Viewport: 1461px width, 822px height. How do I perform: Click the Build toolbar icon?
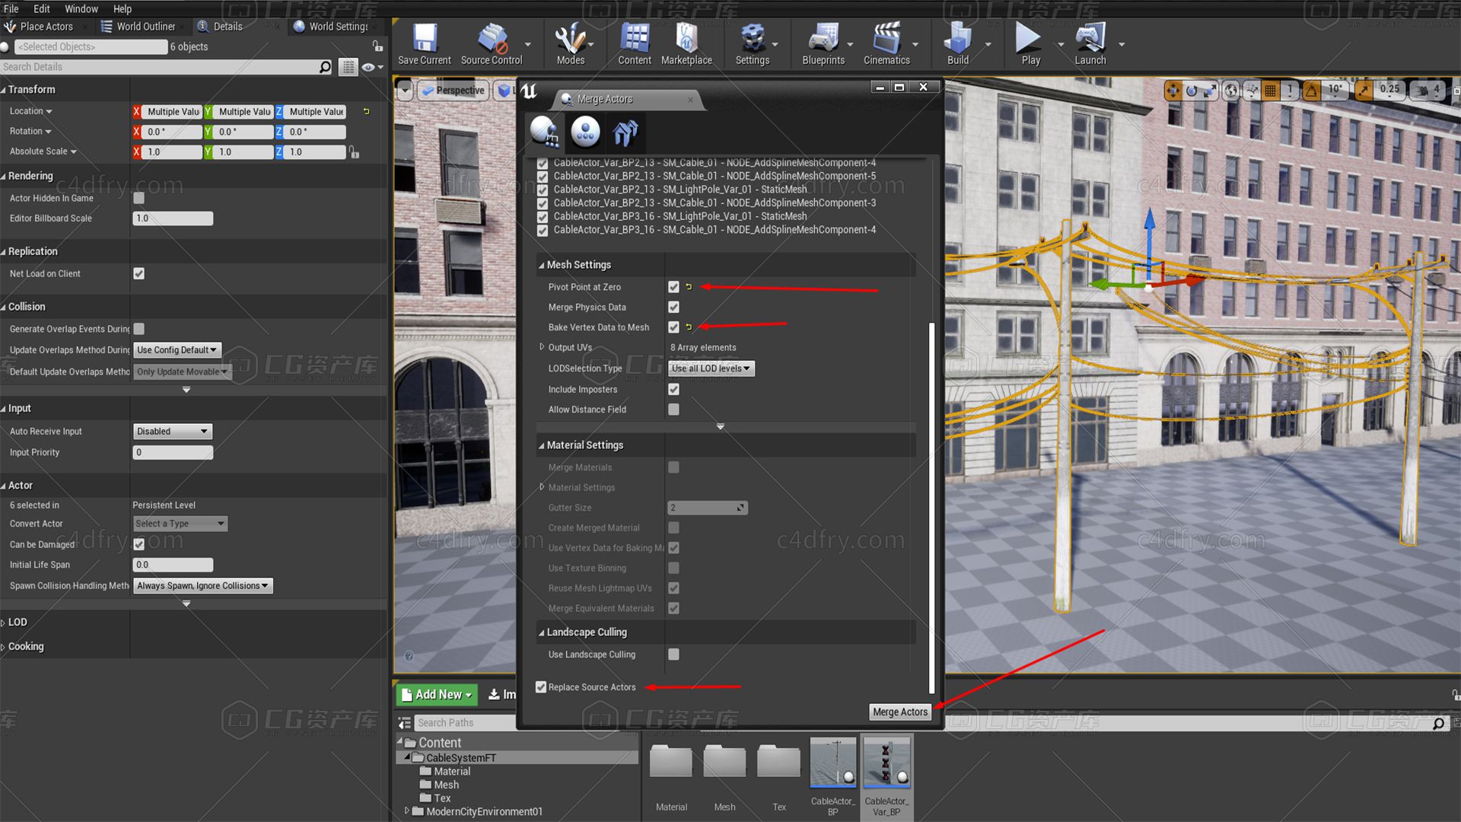click(957, 44)
